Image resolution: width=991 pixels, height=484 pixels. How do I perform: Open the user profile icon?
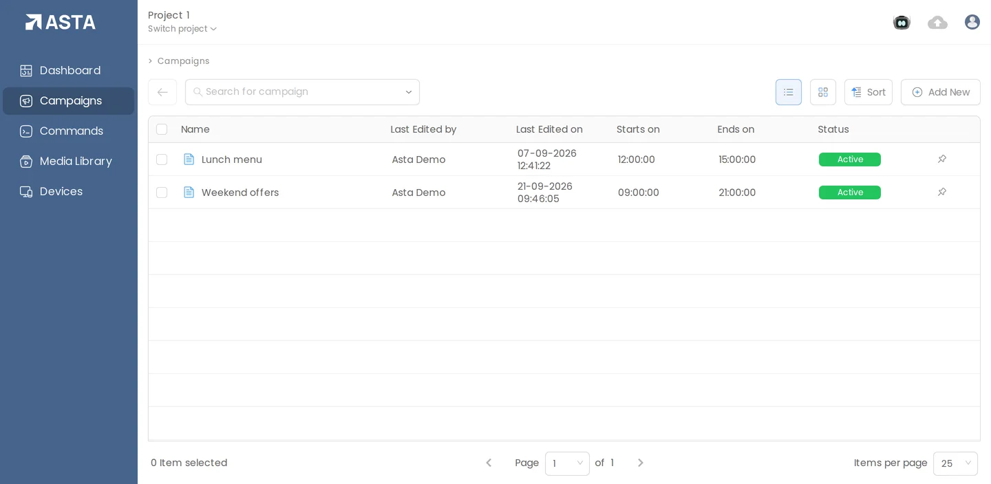pyautogui.click(x=972, y=22)
